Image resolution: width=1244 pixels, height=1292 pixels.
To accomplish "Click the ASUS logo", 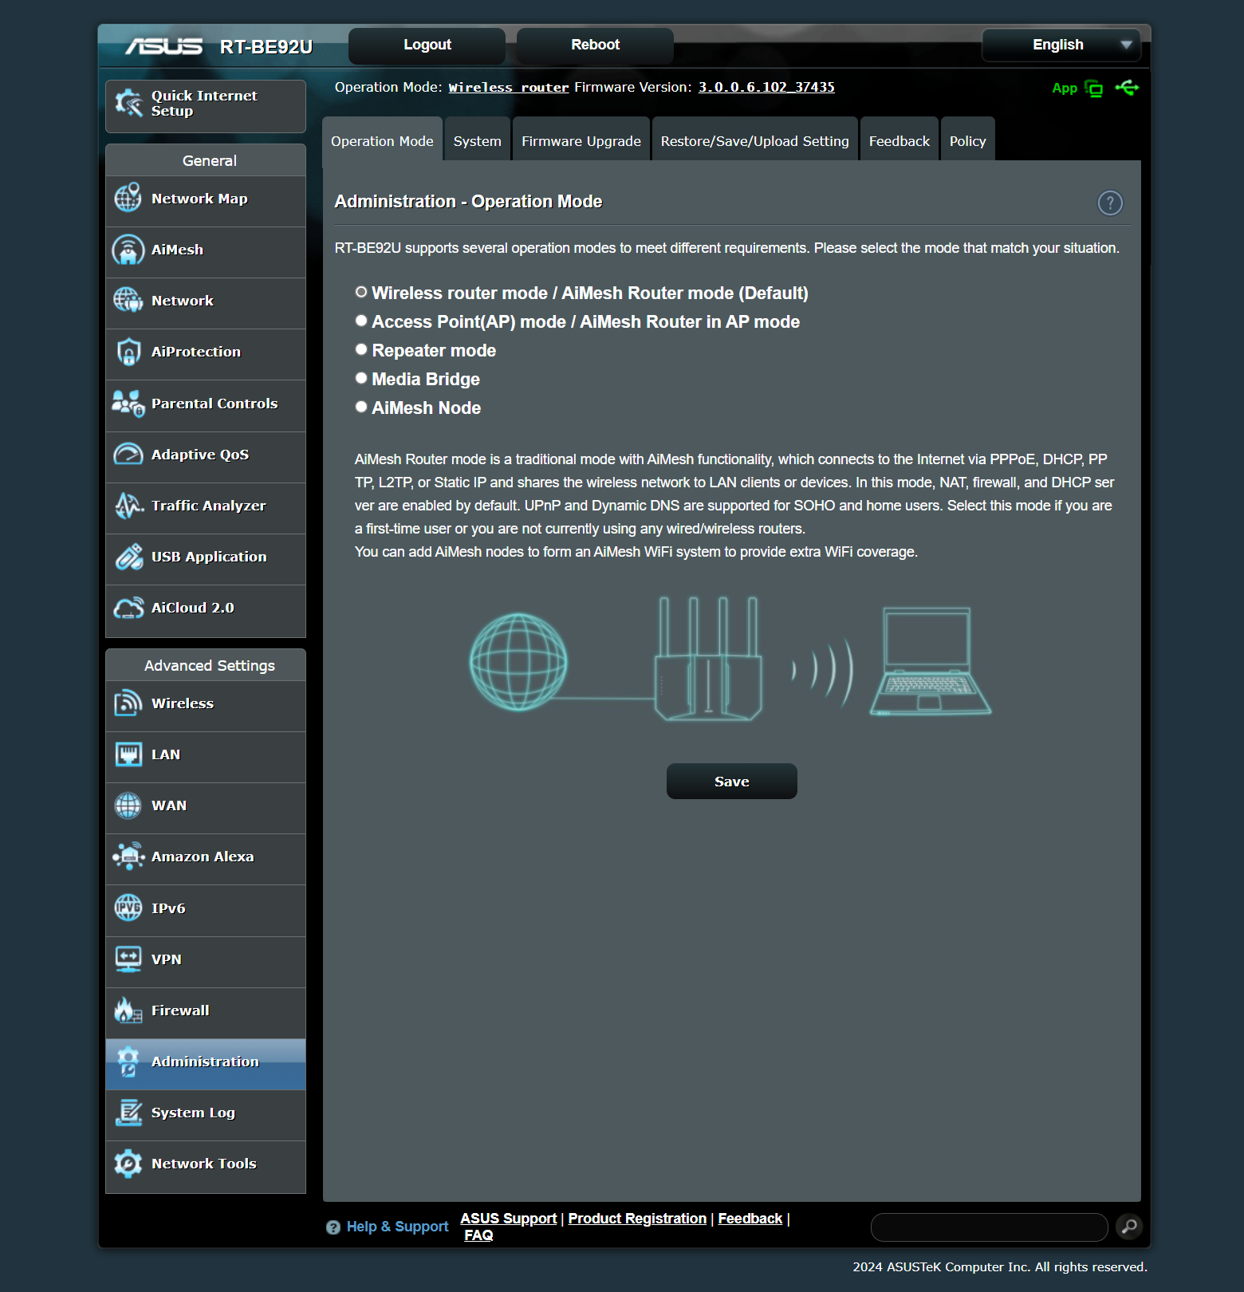I will [163, 46].
